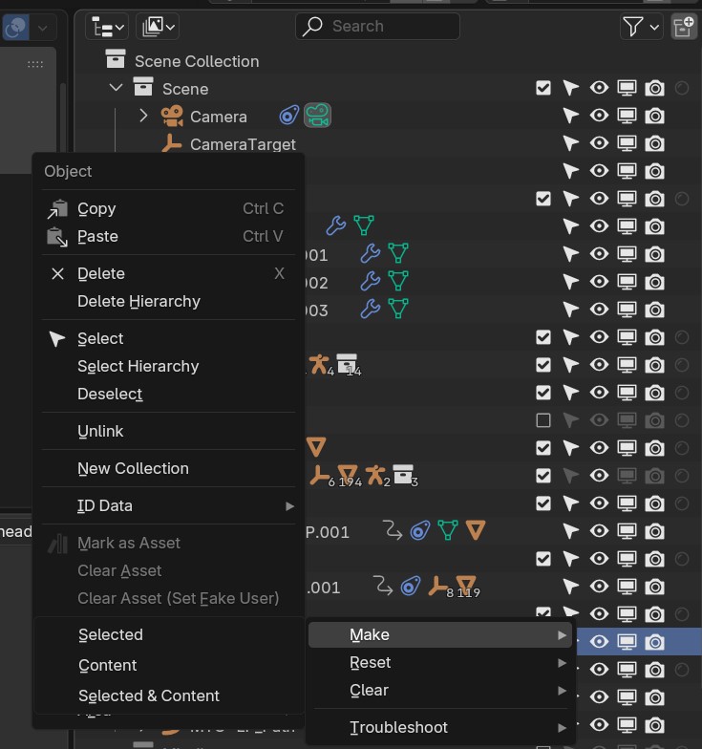Screen dimensions: 702x749
Task: Choose the Selected option
Action: click(x=168, y=634)
